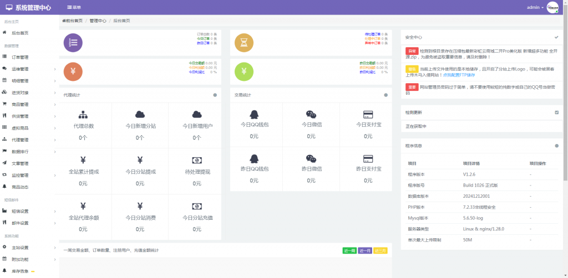Click the purple order list circle icon

click(x=73, y=43)
